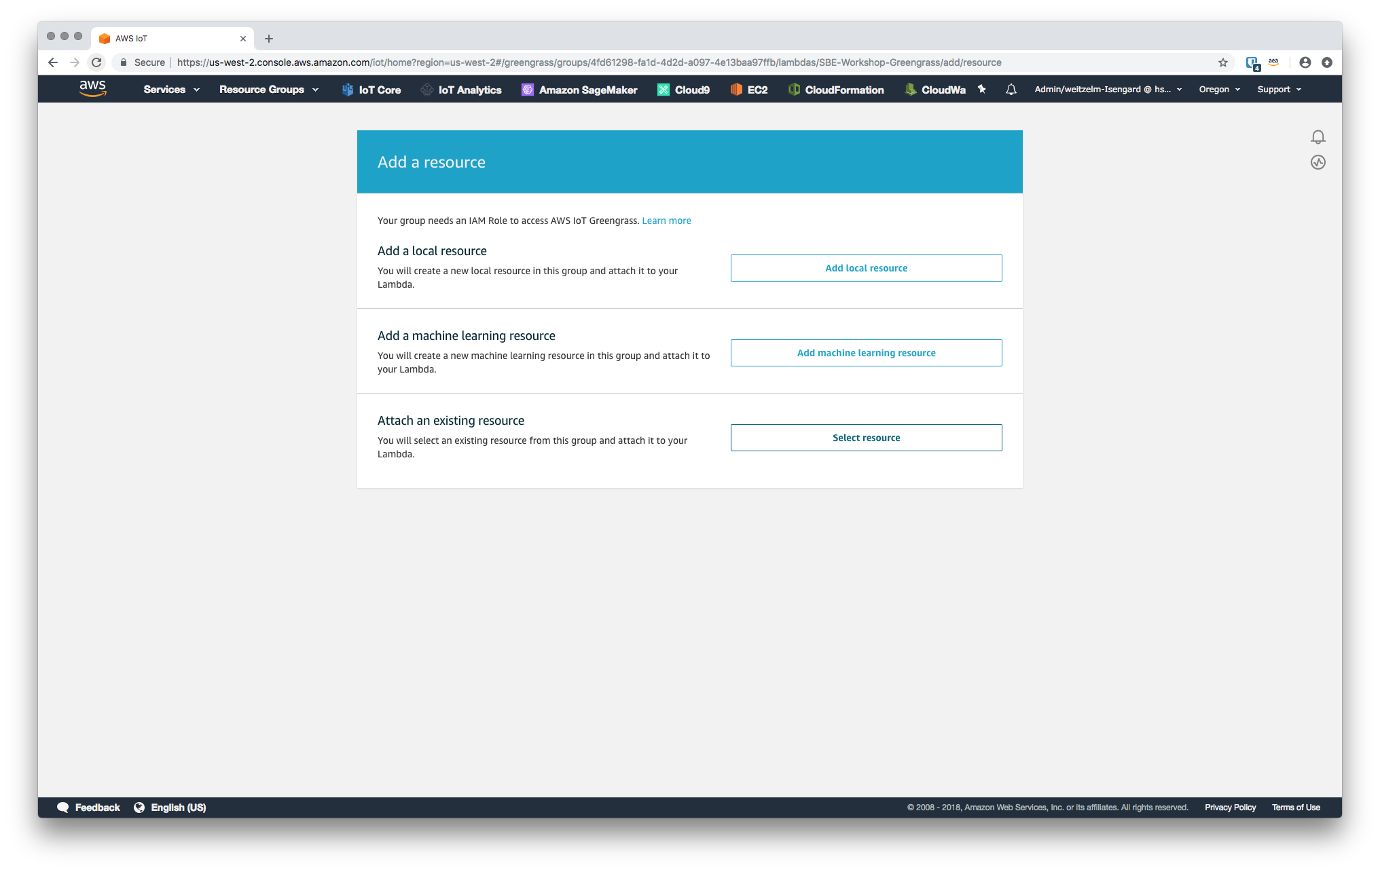Image resolution: width=1380 pixels, height=872 pixels.
Task: Click the AWS extension icon in toolbar
Action: (x=1273, y=62)
